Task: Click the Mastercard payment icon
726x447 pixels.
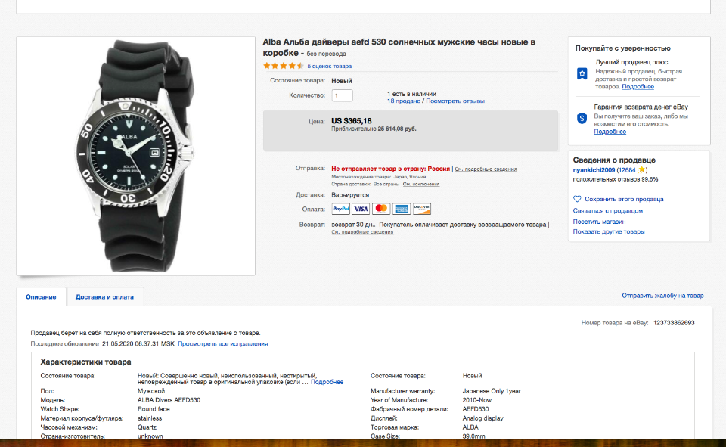Action: tap(381, 209)
